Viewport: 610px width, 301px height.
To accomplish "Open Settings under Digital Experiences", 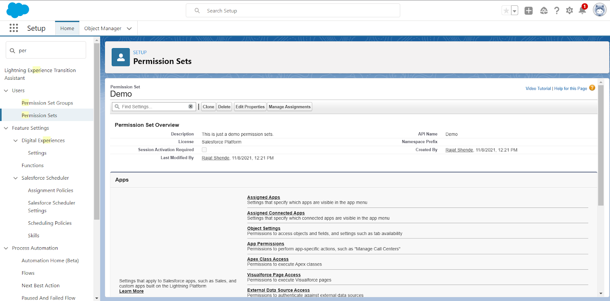I will point(37,153).
